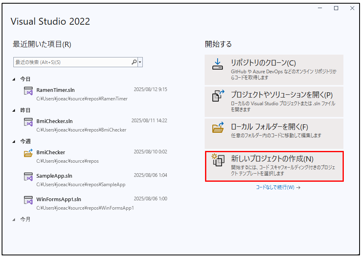Click the WinFormsApp1.sln solution icon

(28, 200)
